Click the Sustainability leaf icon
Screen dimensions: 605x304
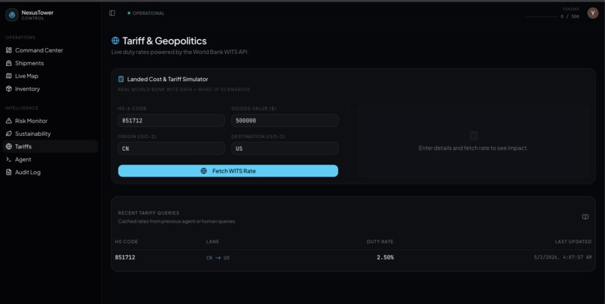pyautogui.click(x=9, y=134)
